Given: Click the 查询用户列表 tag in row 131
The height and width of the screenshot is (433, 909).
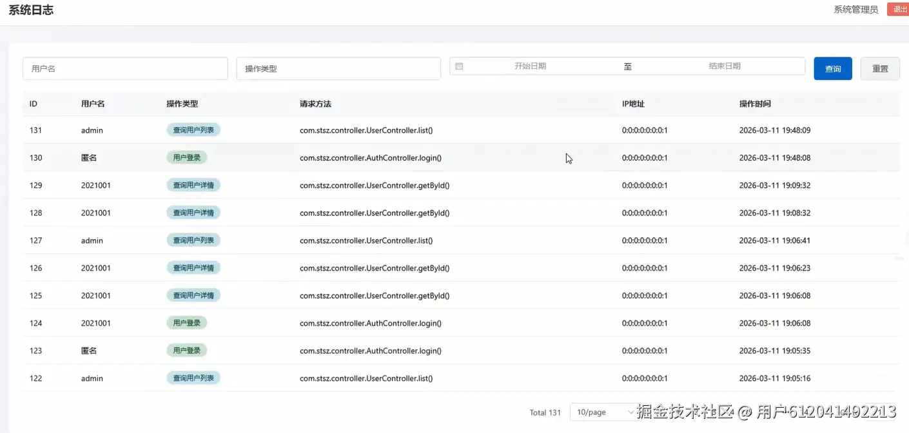Looking at the screenshot, I should [x=193, y=130].
